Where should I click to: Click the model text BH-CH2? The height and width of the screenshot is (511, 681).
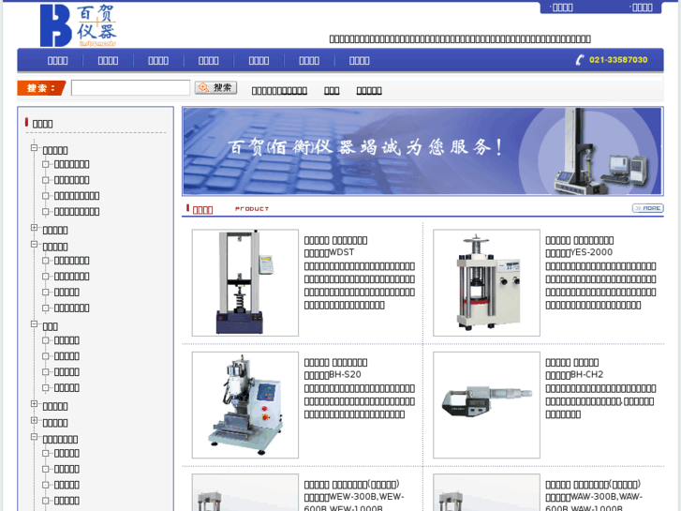click(x=586, y=374)
